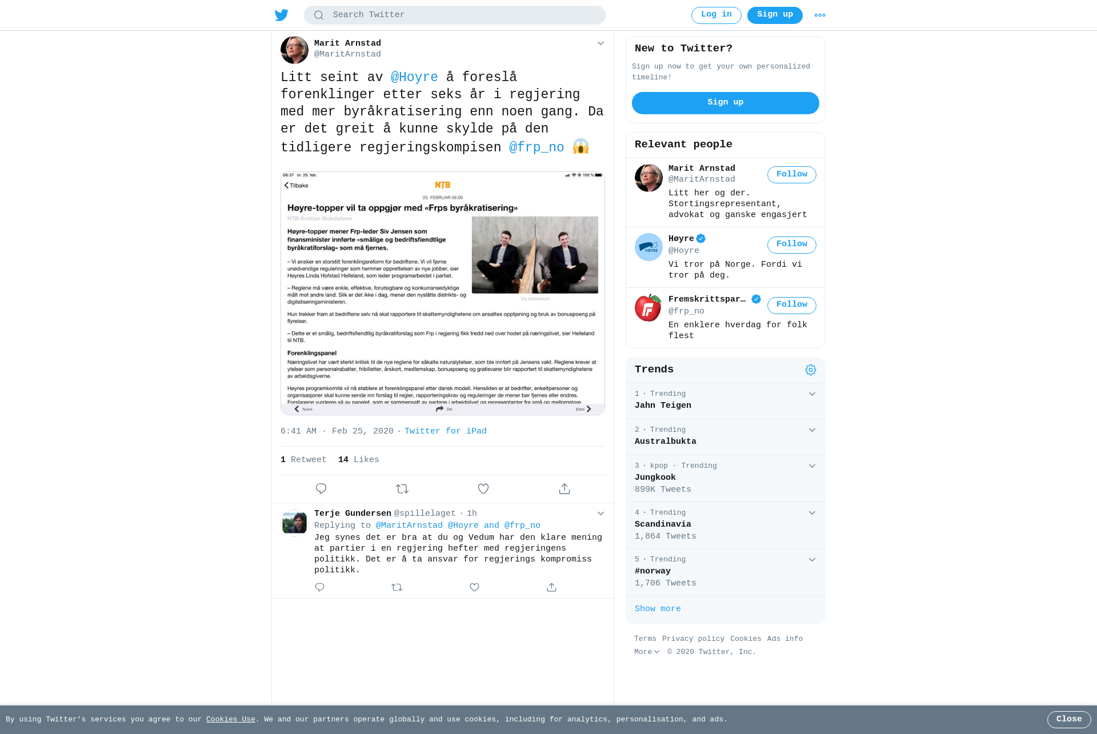Expand options for Jahn Teigen trend
Viewport: 1097px width, 734px height.
(x=812, y=394)
